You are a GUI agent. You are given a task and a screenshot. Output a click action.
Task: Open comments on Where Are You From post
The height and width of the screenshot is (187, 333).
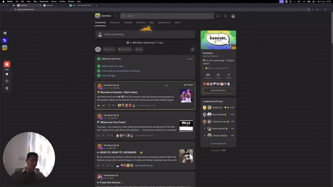click(108, 135)
